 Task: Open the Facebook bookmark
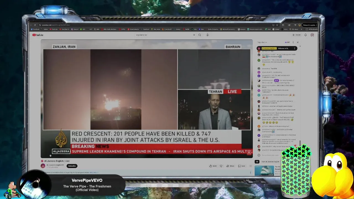click(35, 29)
